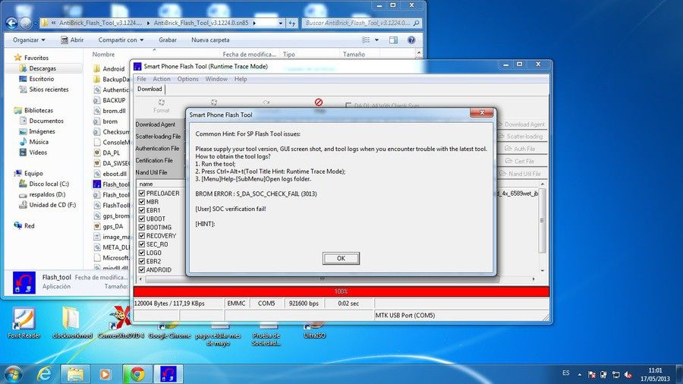Click the Format toolbar icon
This screenshot has height=384, width=683.
161,105
